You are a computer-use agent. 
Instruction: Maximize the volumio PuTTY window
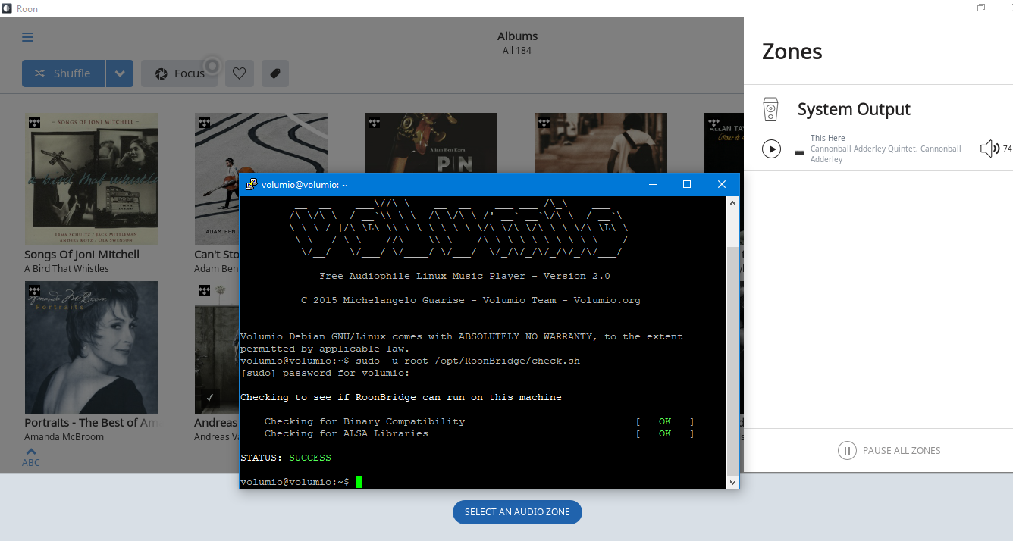687,184
